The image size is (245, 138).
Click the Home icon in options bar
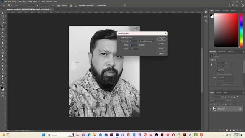(3, 5)
